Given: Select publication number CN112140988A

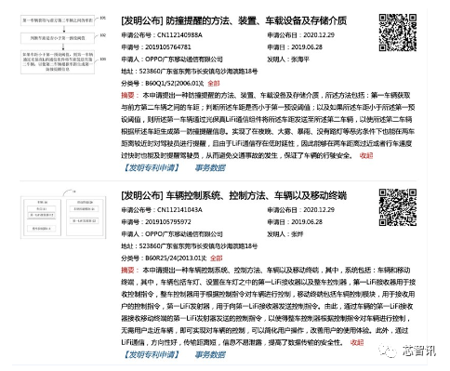Looking at the screenshot, I should pyautogui.click(x=179, y=35).
